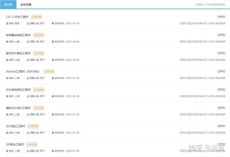Image resolution: width=230 pixels, height=157 pixels.
Task: Open OPPO company link in 芯片验证工程师 row
Action: pos(221,126)
